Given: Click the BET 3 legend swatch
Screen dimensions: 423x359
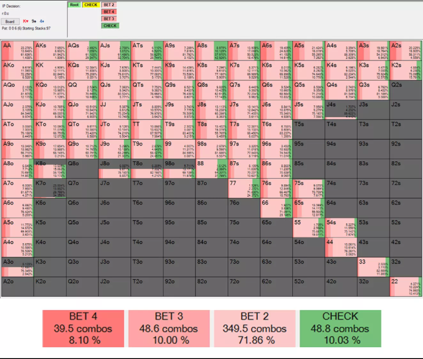Looking at the screenshot, I should coord(169,328).
